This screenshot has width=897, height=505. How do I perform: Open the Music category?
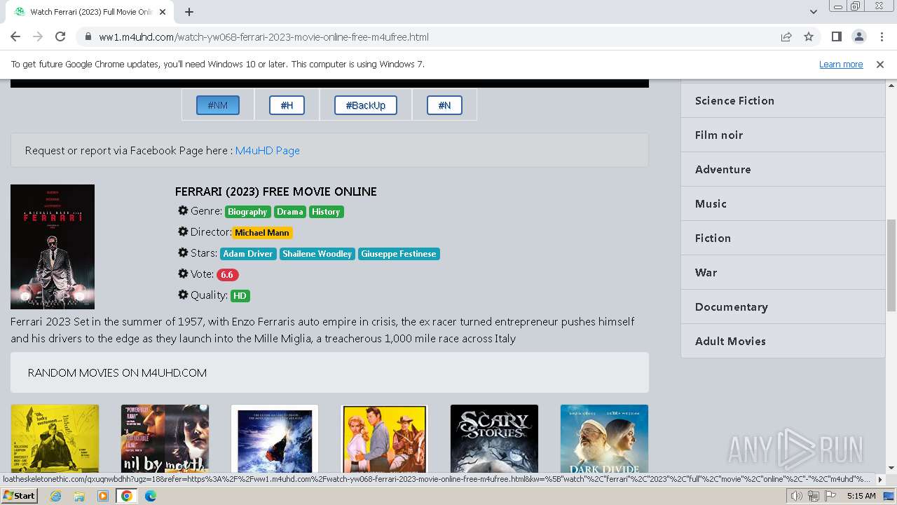783,204
